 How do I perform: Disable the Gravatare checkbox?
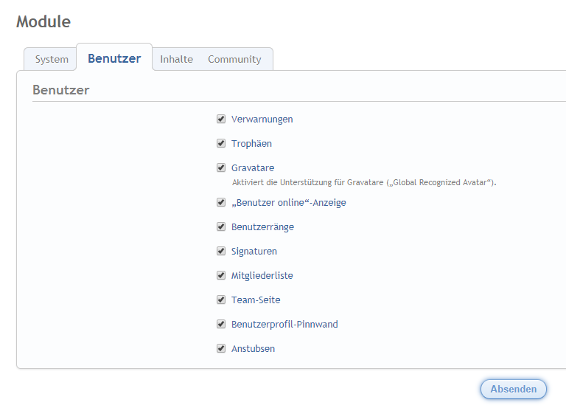(221, 167)
